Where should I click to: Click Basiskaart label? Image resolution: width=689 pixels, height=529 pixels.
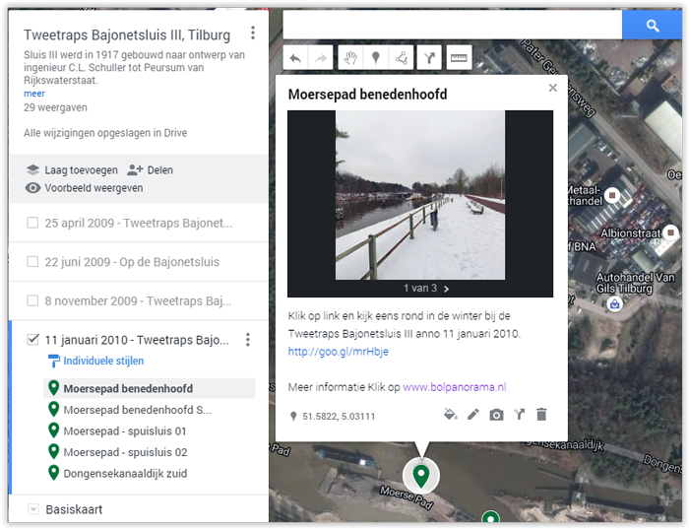[74, 509]
